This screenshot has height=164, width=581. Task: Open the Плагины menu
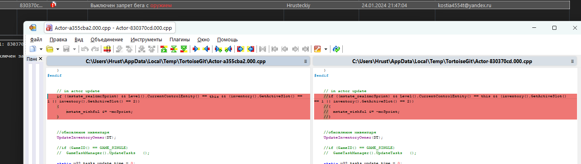[180, 40]
